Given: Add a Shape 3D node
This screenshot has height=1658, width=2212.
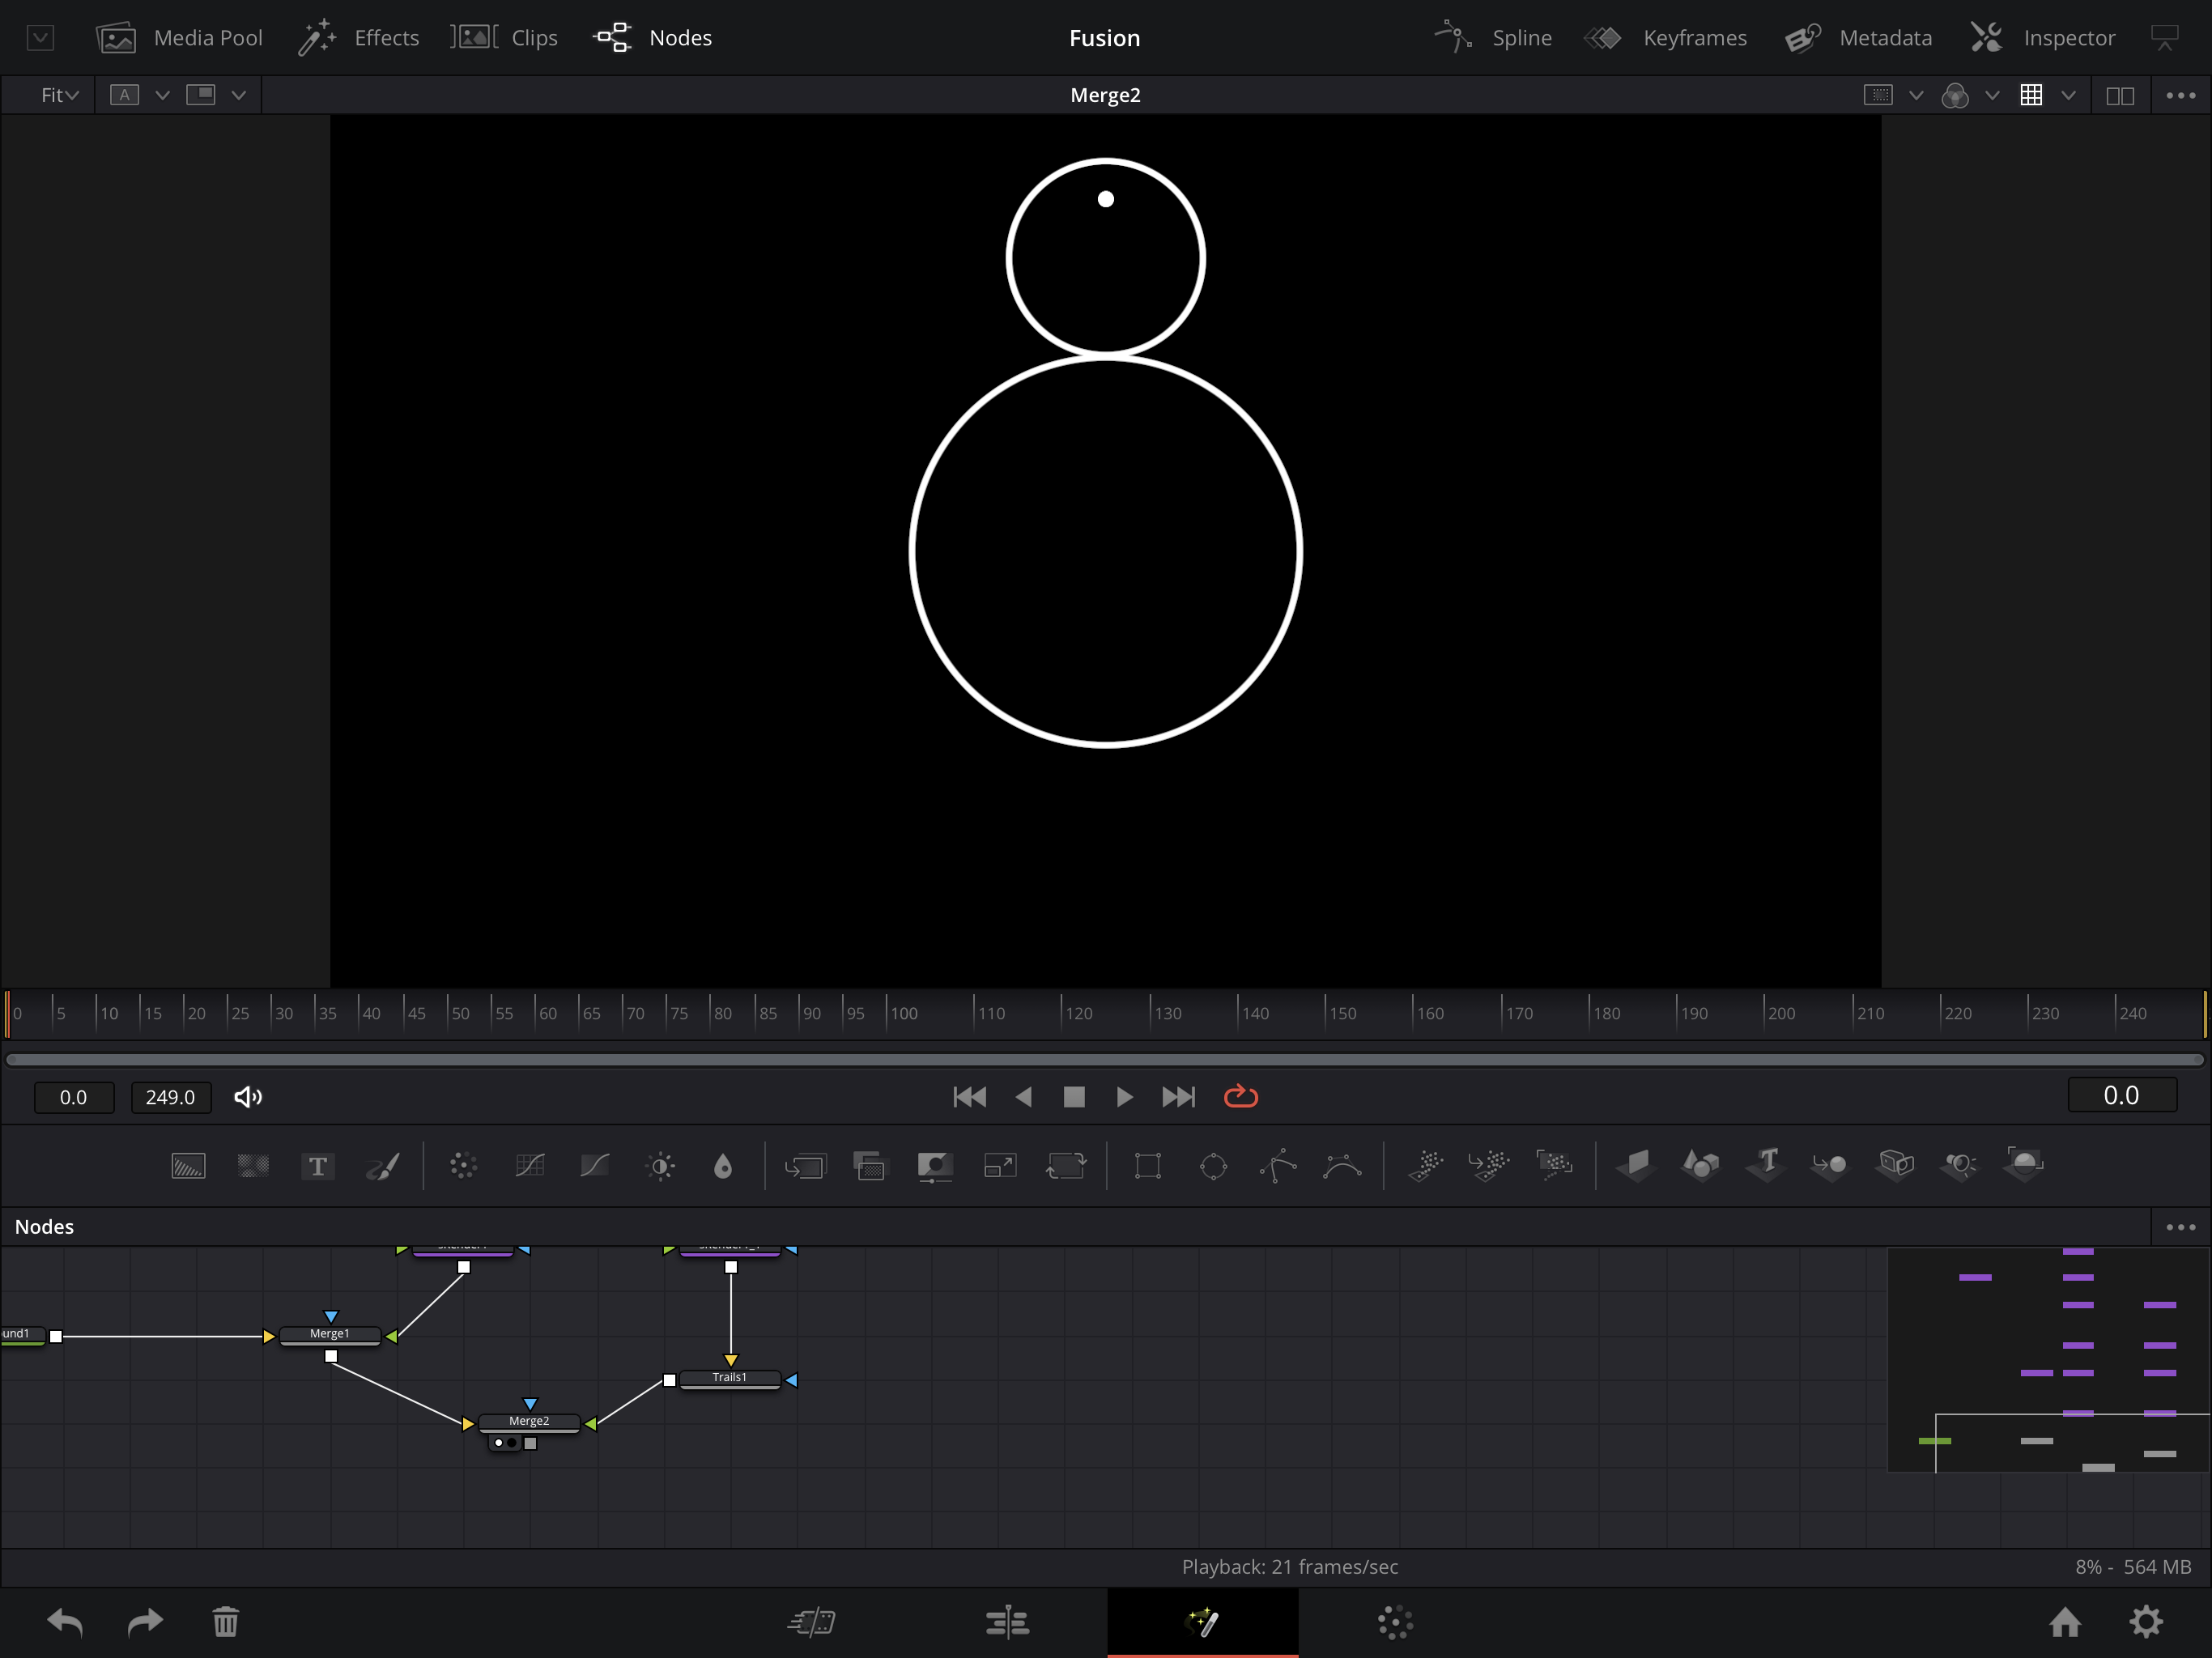Looking at the screenshot, I should click(1701, 1164).
